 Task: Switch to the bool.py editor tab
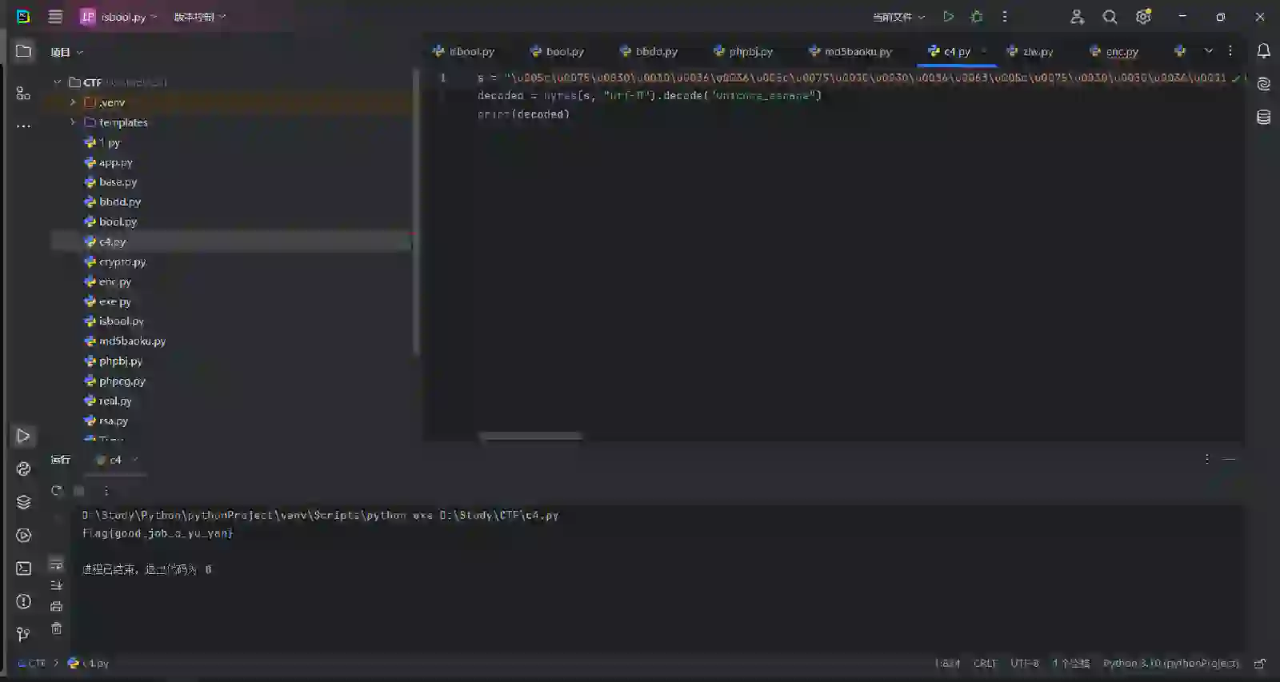click(558, 51)
